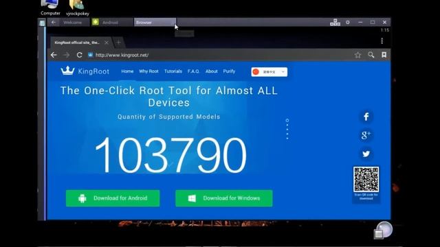Bookmark page with the star icon
Screen dimensions: 440x247
pos(357,55)
